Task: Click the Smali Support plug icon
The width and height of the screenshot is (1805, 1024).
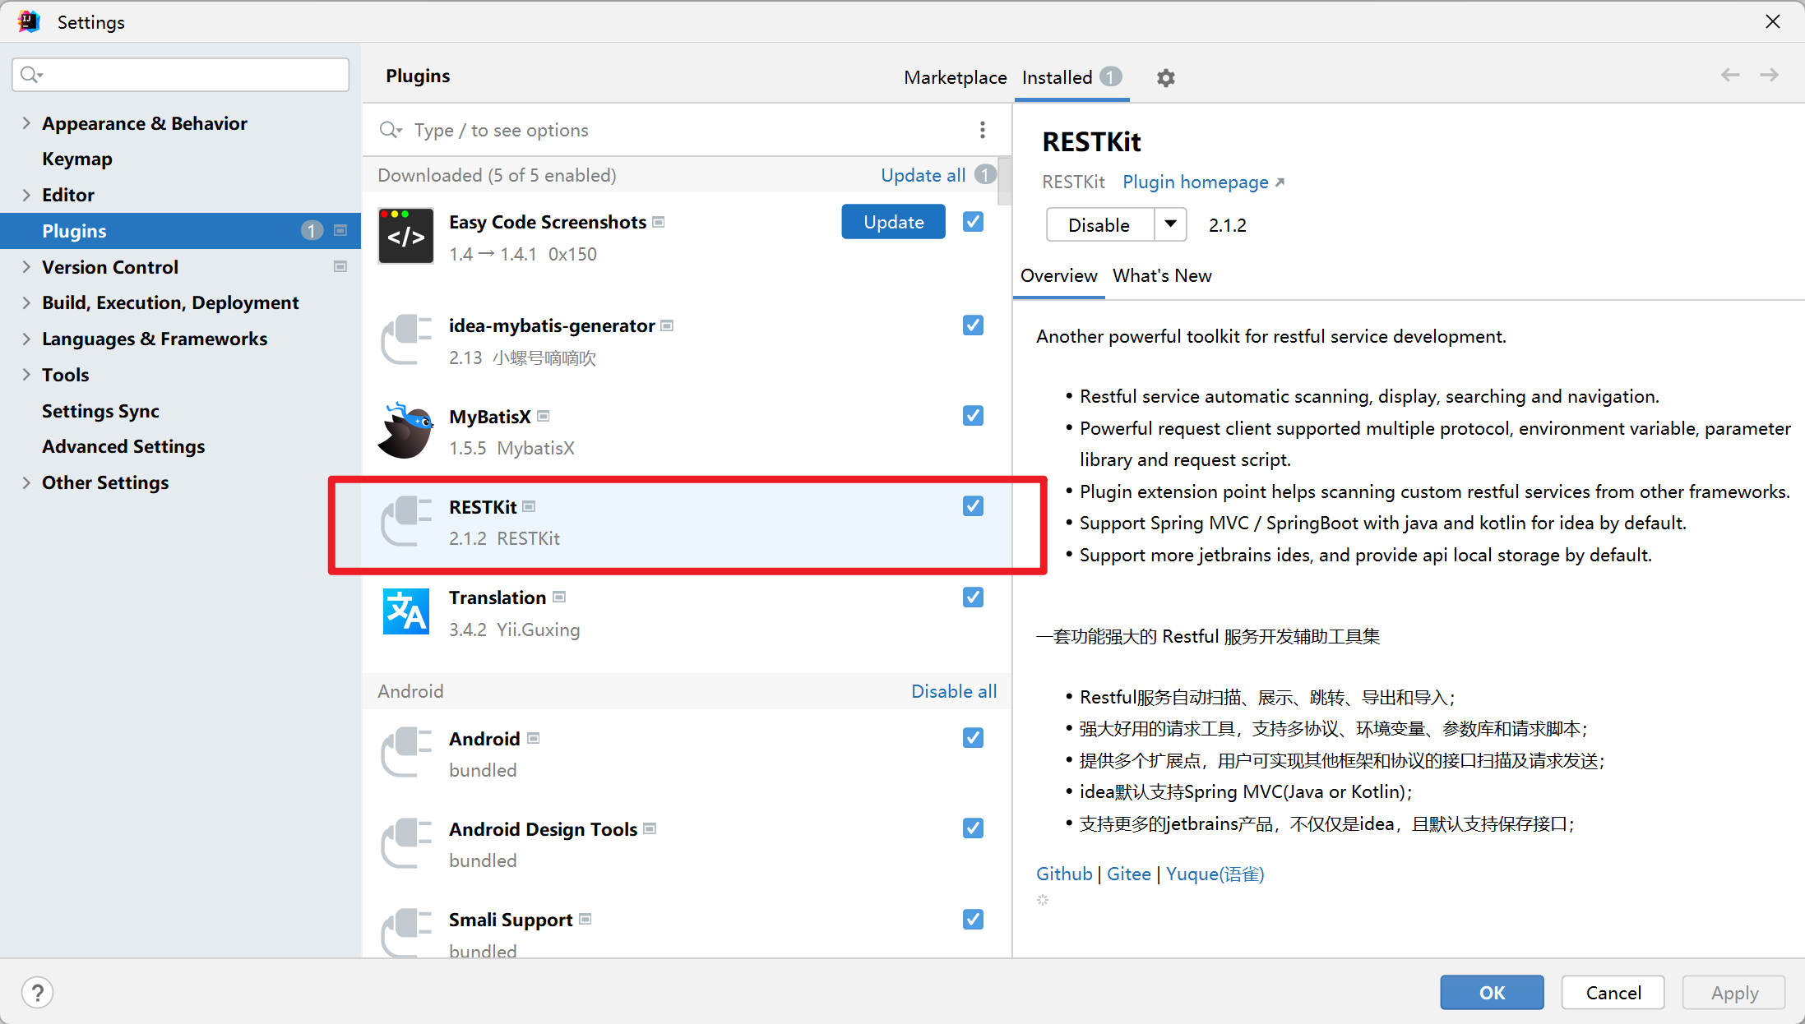Action: [x=405, y=933]
